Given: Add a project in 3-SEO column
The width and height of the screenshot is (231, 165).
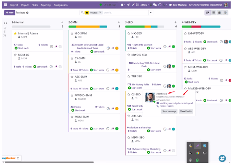Looking at the screenshot, I should (x=175, y=22).
